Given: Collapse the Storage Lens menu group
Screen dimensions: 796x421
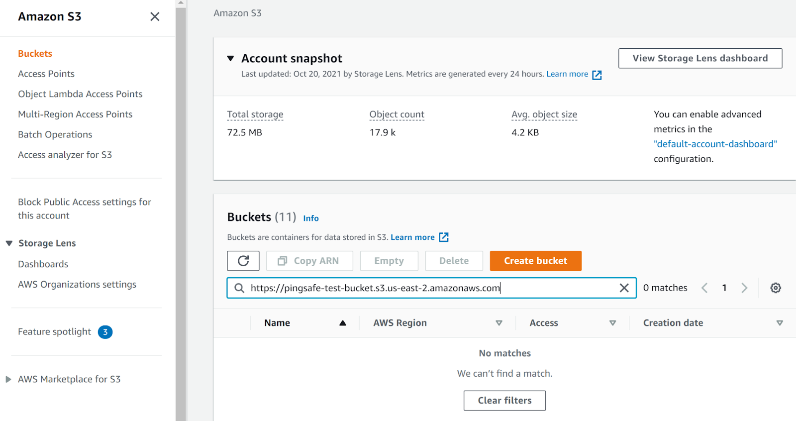Looking at the screenshot, I should (x=9, y=243).
